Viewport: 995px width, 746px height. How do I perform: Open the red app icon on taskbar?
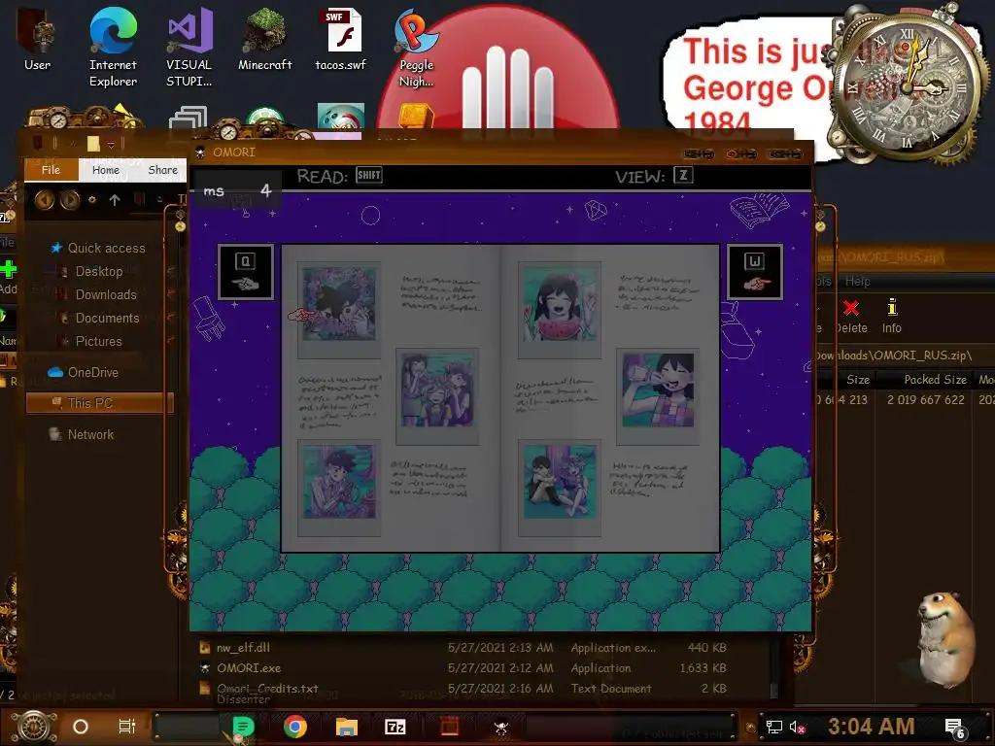(449, 727)
